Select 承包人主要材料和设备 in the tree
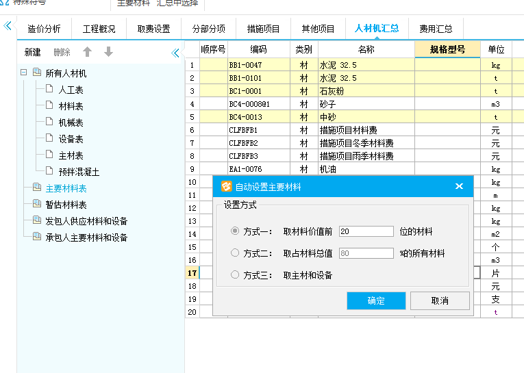This screenshot has height=373, width=524. tap(86, 237)
